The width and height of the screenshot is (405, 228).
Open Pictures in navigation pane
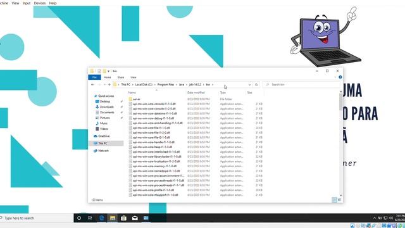(x=105, y=118)
